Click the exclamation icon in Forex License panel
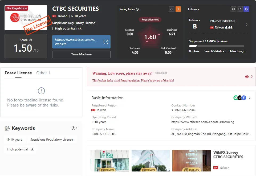This screenshot has height=176, width=256. 41,91
